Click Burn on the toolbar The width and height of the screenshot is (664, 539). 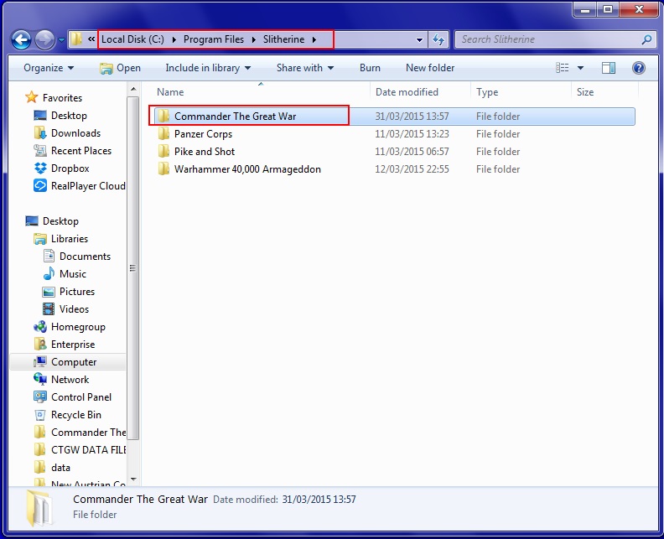coord(370,68)
